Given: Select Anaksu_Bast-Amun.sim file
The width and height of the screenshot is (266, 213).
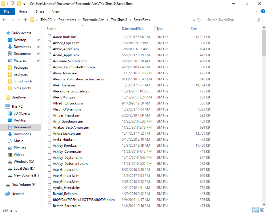Looking at the screenshot, I should click(71, 127).
